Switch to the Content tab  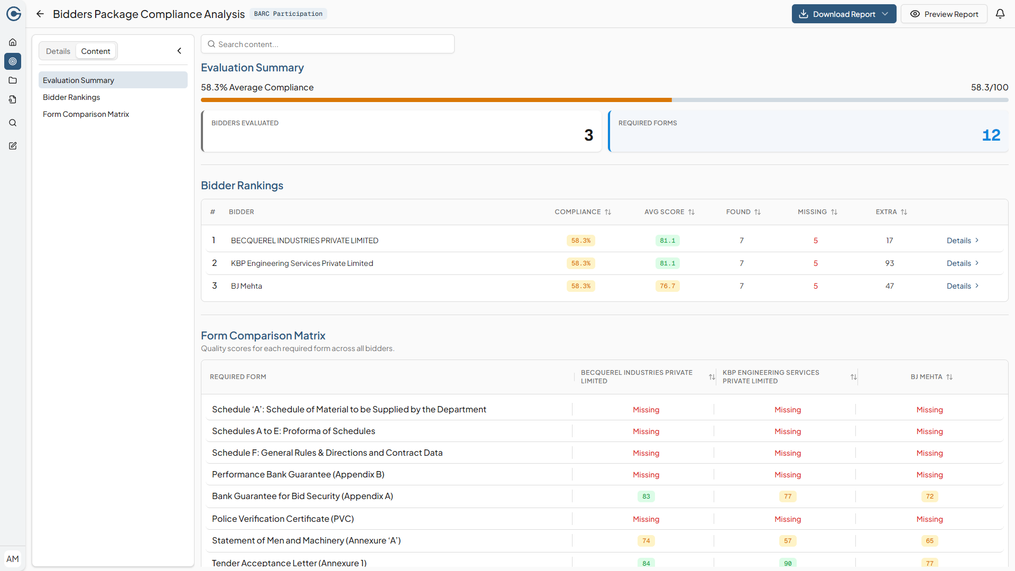point(96,51)
